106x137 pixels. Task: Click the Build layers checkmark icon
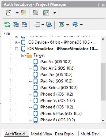(75, 24)
